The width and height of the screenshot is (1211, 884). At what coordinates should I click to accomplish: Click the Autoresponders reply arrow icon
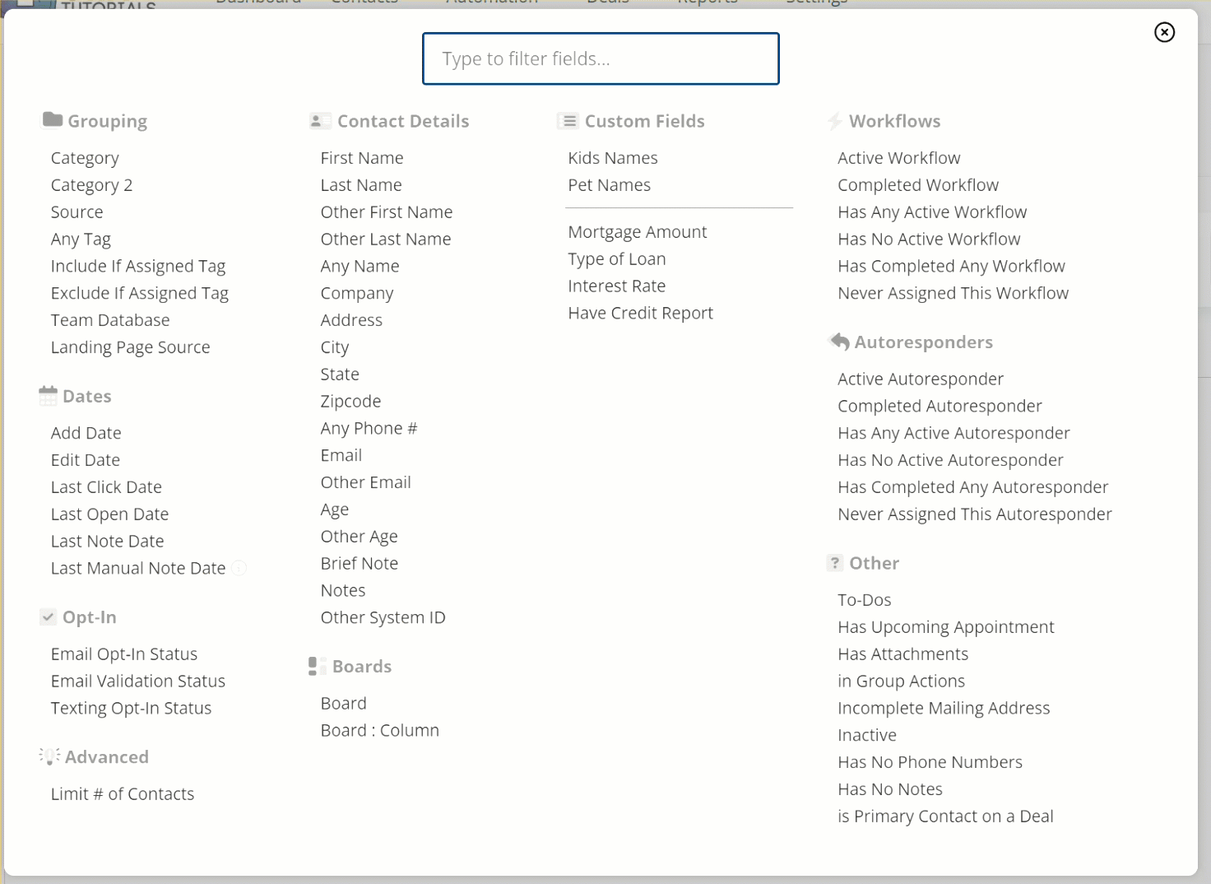pos(839,341)
